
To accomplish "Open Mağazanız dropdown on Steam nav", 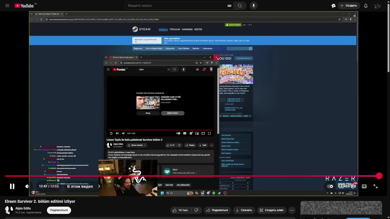I will [138, 48].
